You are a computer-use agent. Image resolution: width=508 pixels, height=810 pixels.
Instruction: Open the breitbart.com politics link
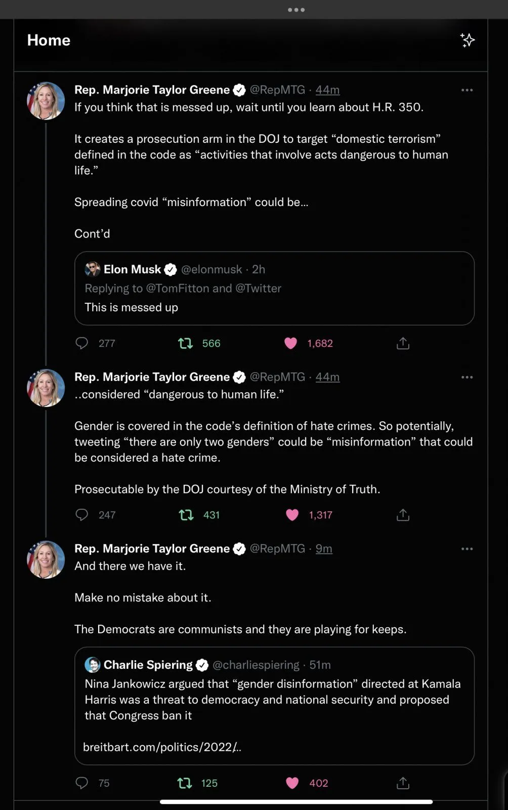coord(162,747)
